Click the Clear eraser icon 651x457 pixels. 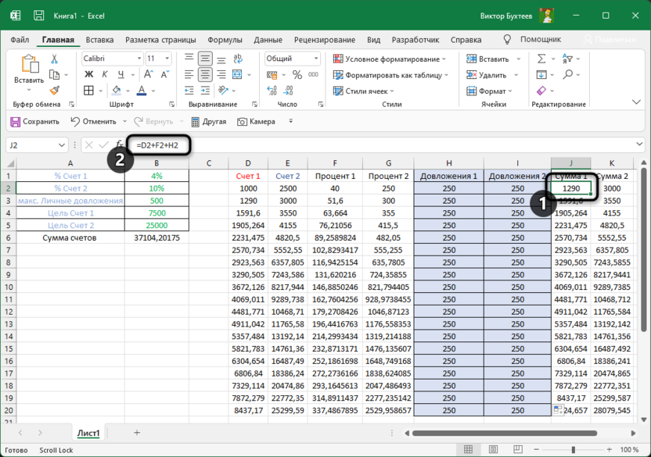(541, 90)
